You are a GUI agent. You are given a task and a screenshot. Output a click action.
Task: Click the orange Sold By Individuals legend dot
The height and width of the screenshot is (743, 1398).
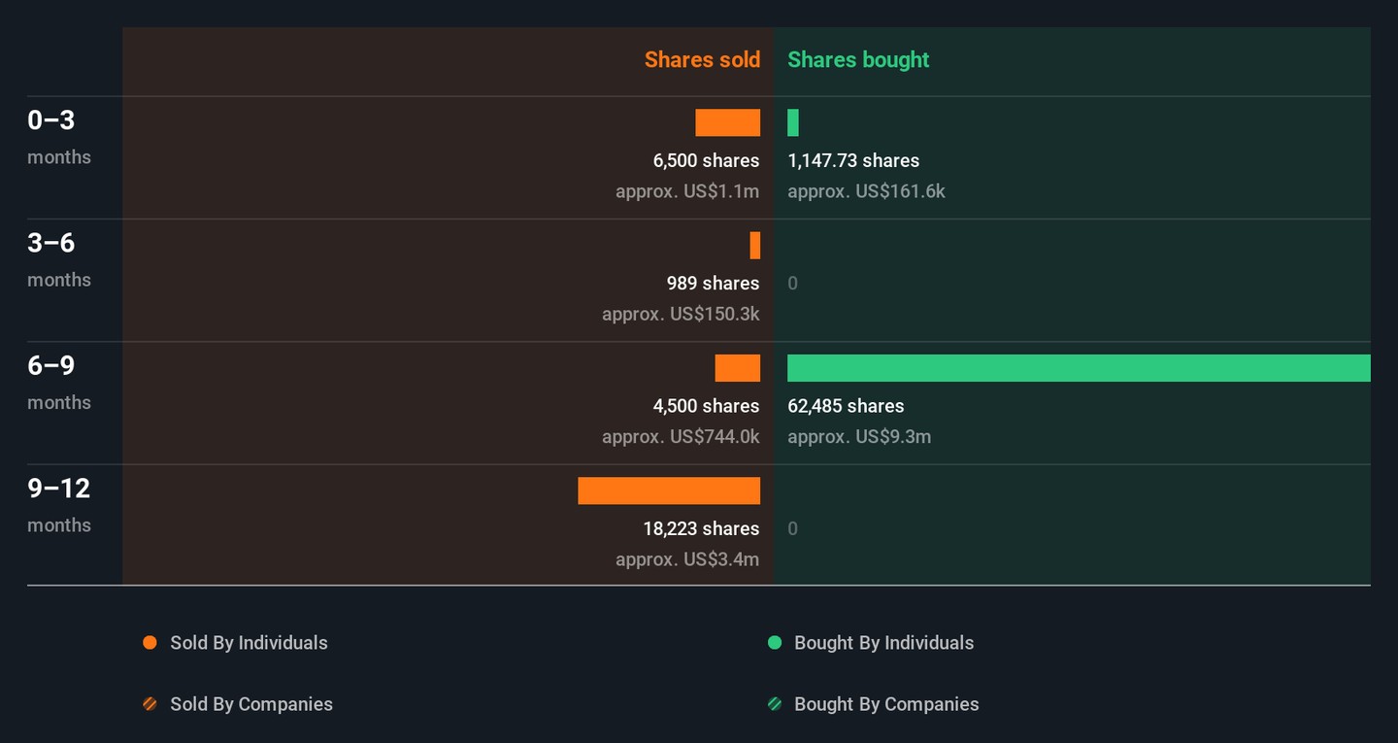150,643
